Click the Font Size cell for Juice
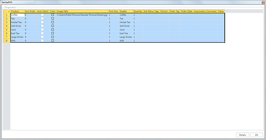Image resolution: width=266 pixels, height=140 pixels. coord(113,30)
